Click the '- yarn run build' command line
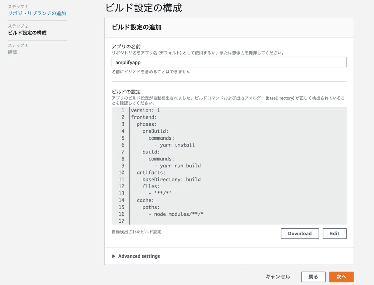The height and width of the screenshot is (285, 374). [x=177, y=166]
